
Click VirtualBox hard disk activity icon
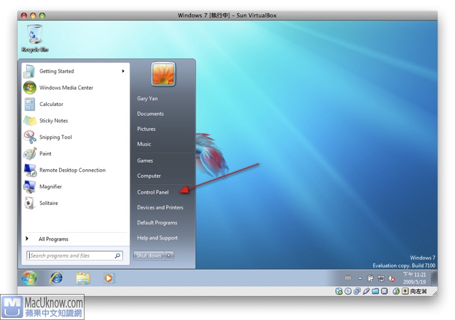(x=339, y=291)
